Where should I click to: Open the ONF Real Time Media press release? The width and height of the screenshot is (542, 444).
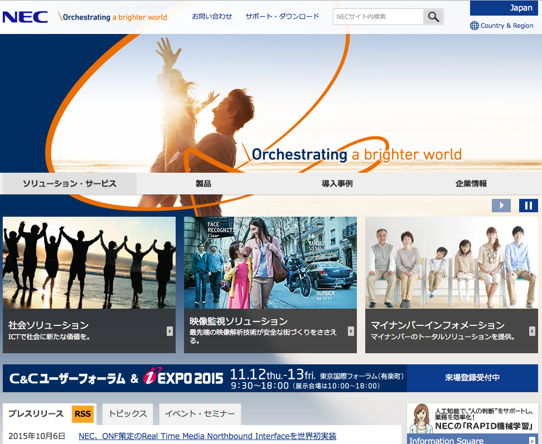(x=207, y=436)
